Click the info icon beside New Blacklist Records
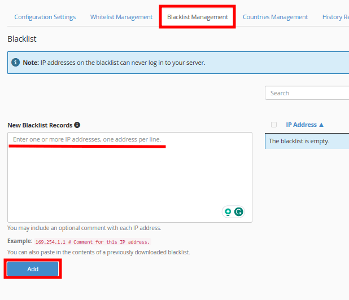The width and height of the screenshot is (349, 300). point(77,125)
